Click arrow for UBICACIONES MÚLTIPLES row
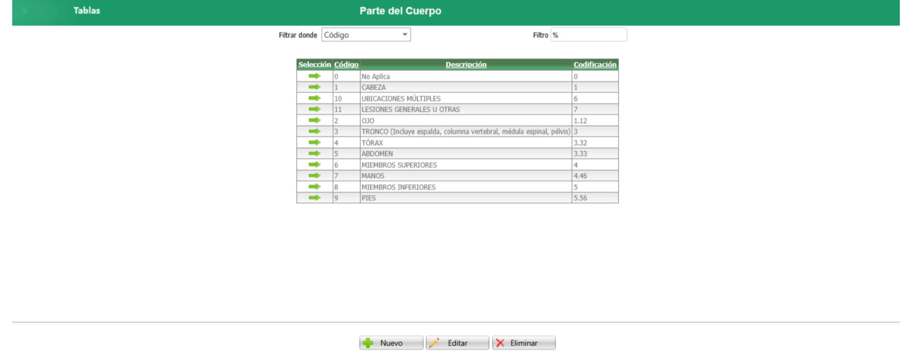This screenshot has width=914, height=362. click(314, 98)
